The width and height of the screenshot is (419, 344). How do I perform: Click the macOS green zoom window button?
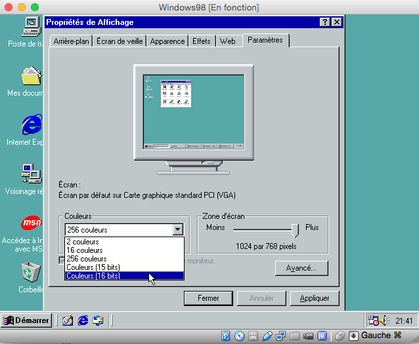click(35, 7)
